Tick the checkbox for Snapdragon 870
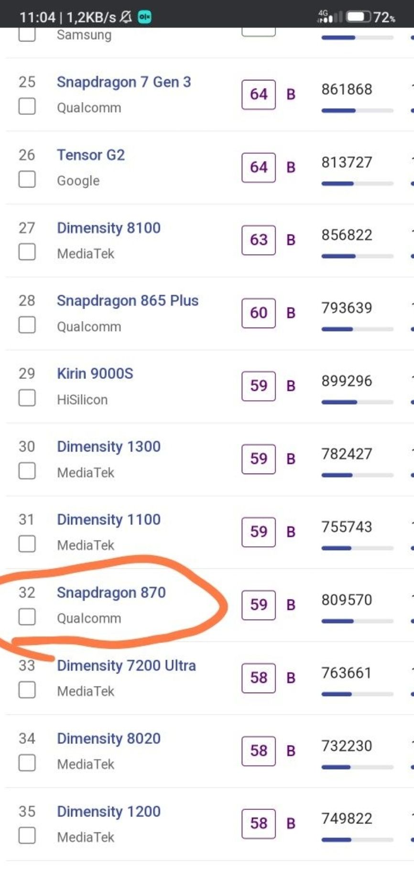Image resolution: width=414 pixels, height=874 pixels. click(27, 617)
